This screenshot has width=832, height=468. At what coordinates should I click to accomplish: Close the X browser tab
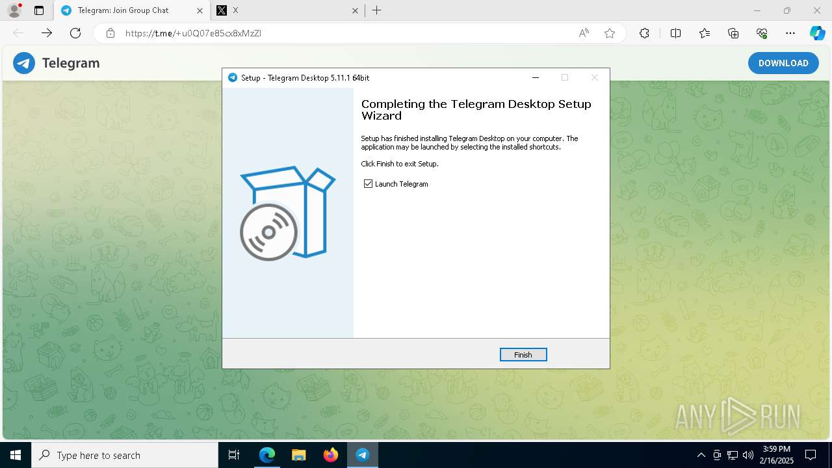355,10
